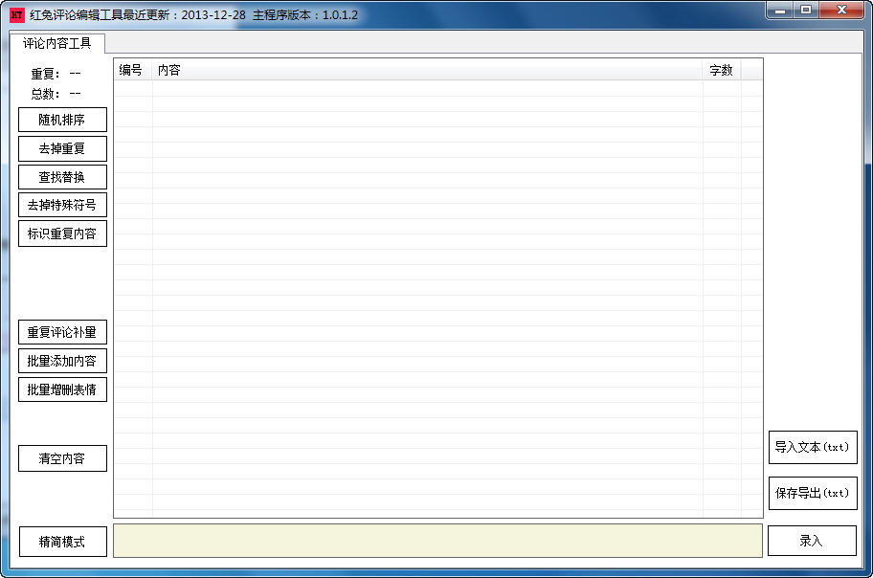The width and height of the screenshot is (873, 578).
Task: Click the 随机排序 (random sort) button
Action: pyautogui.click(x=62, y=120)
